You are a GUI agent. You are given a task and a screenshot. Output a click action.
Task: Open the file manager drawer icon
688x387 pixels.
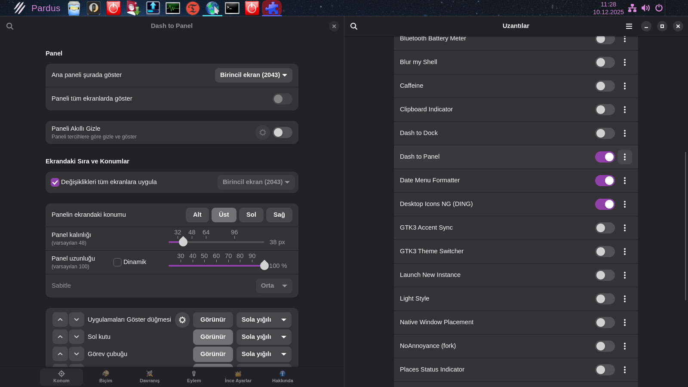click(74, 8)
